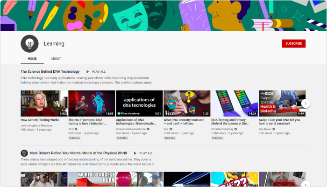Click The era of personal DNA testing title
327x187 pixels.
[88, 122]
